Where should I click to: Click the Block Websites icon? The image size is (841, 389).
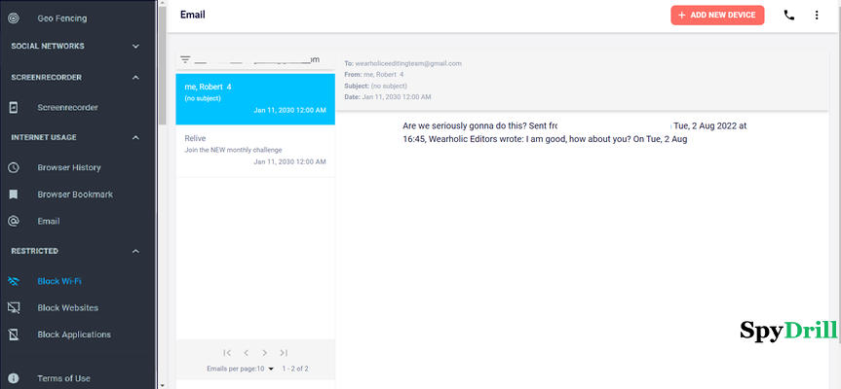[x=14, y=308]
